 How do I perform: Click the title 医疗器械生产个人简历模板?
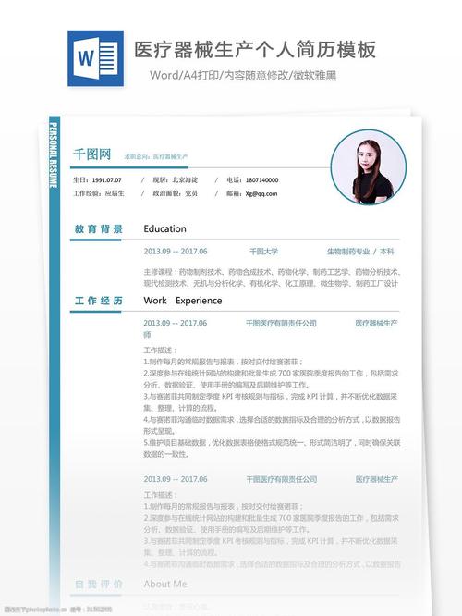255,50
